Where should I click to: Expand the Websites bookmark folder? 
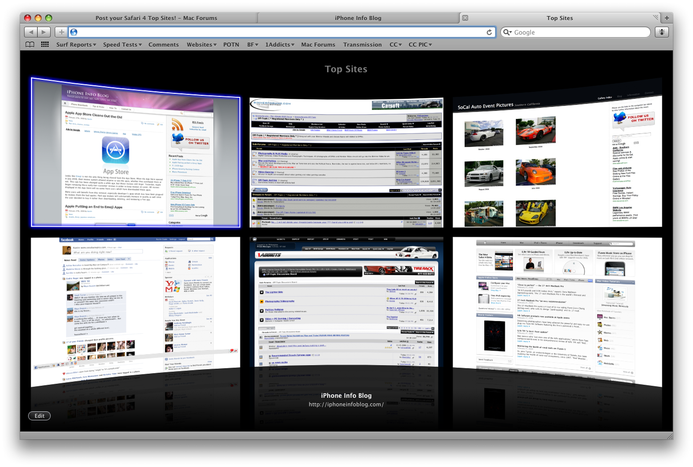(x=202, y=45)
